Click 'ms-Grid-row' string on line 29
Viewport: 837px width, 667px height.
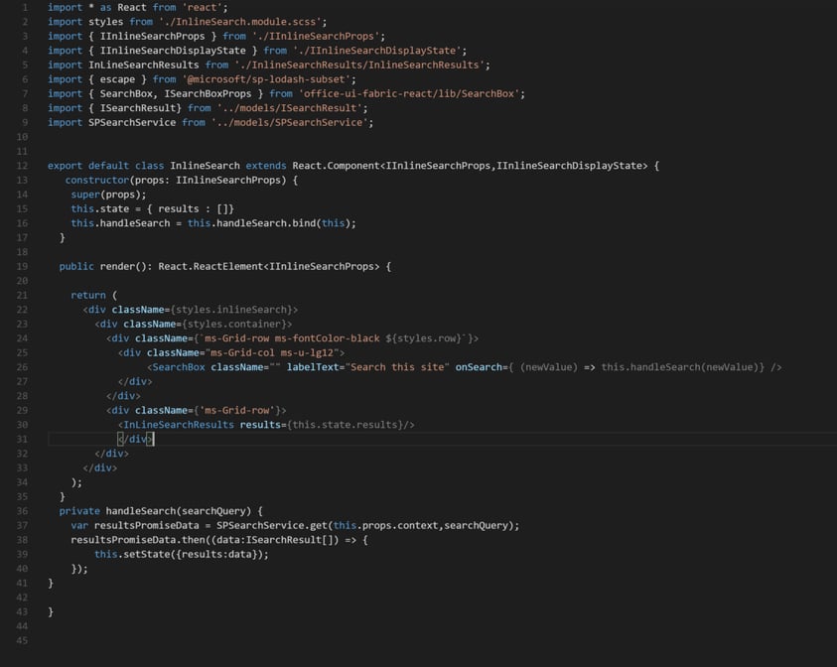237,410
